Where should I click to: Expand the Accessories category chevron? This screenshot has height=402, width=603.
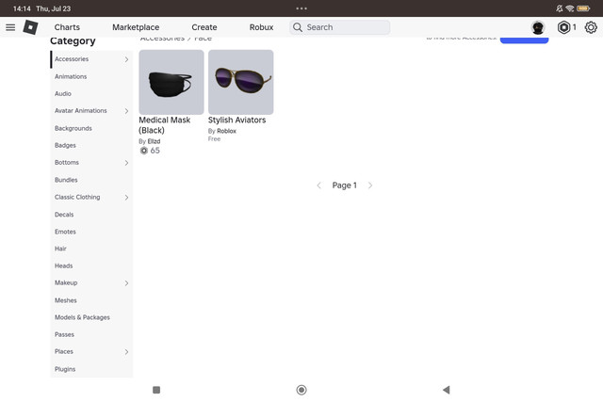point(126,59)
